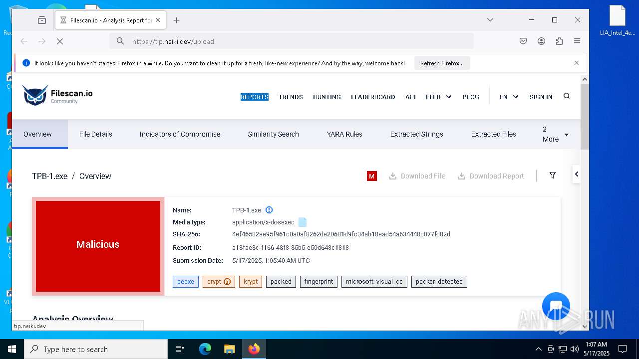The width and height of the screenshot is (639, 359).
Task: Open a new Firefox tab
Action: (x=176, y=20)
